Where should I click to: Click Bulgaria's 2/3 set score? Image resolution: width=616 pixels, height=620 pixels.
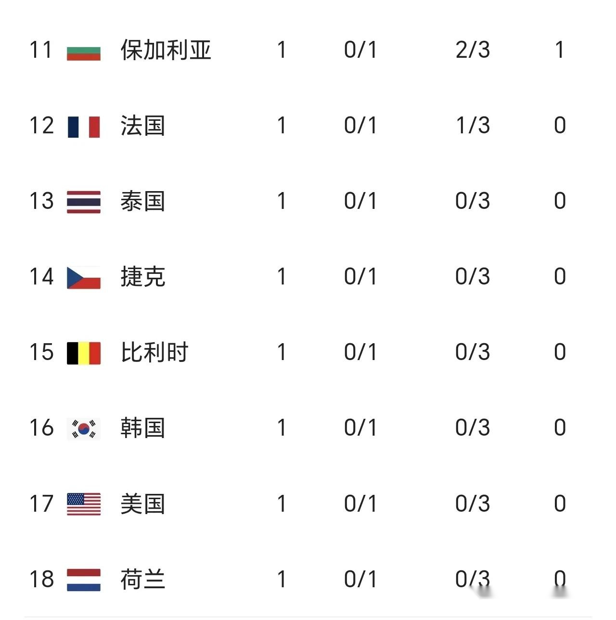(473, 50)
